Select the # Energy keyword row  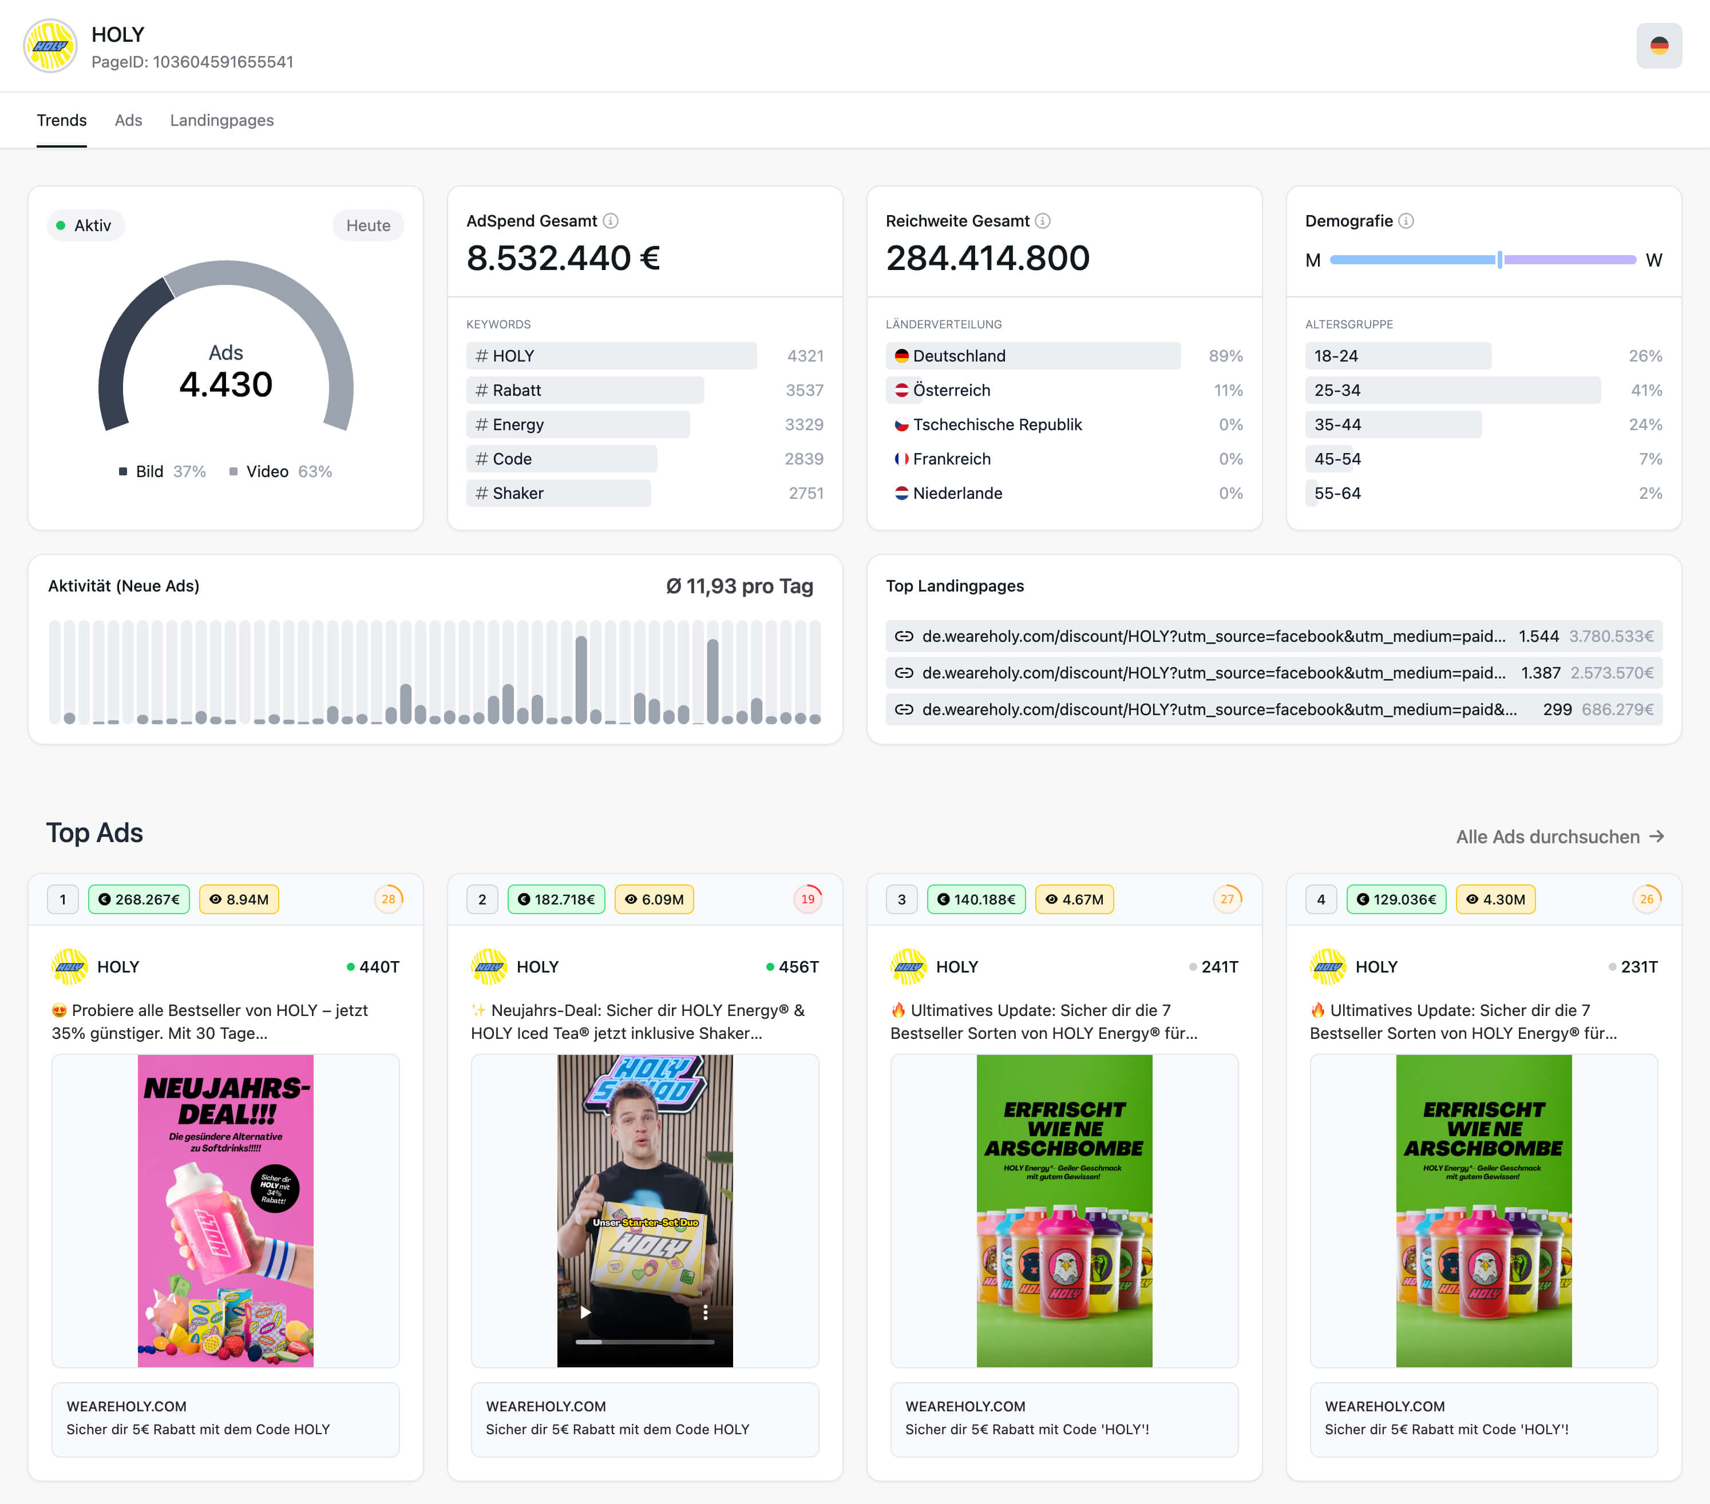coord(645,424)
